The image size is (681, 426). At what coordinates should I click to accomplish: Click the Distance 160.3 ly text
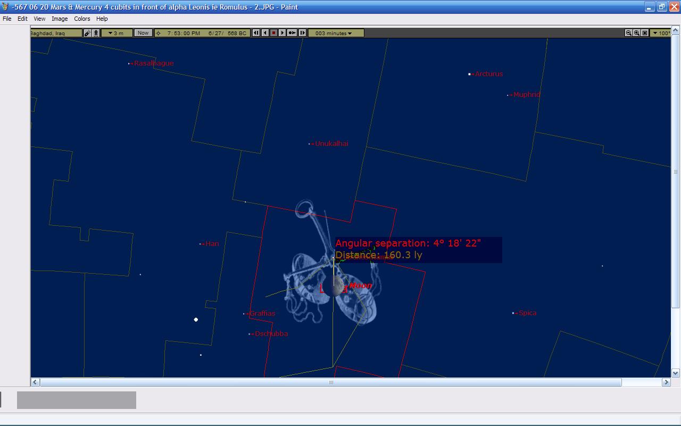point(379,255)
